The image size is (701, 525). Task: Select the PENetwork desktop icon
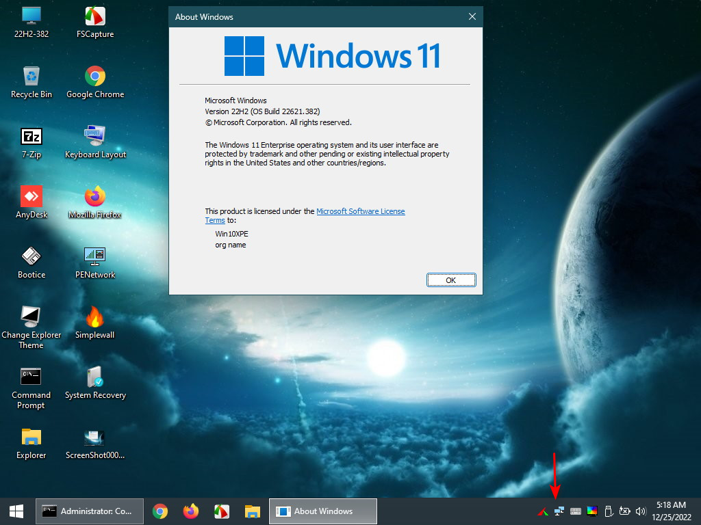(x=95, y=263)
